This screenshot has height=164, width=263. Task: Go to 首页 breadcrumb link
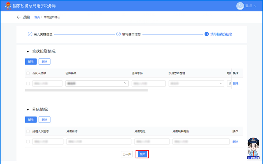coord(37,17)
